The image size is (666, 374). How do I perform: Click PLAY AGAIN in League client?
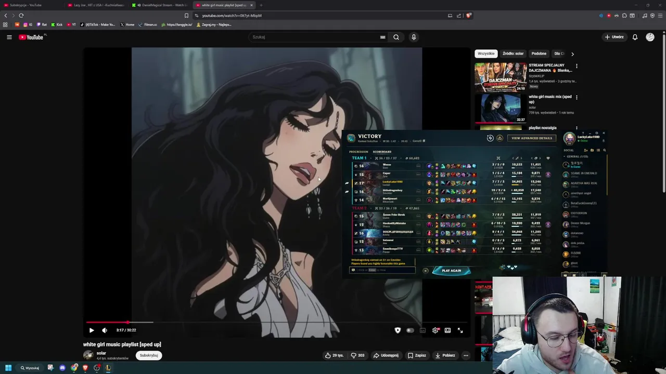point(451,271)
